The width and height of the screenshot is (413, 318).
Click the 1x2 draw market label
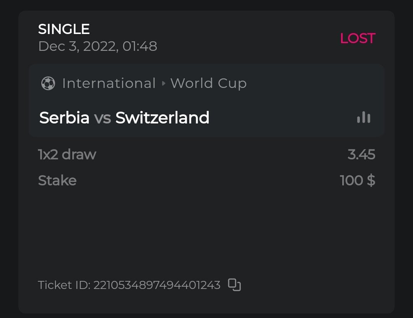click(67, 154)
